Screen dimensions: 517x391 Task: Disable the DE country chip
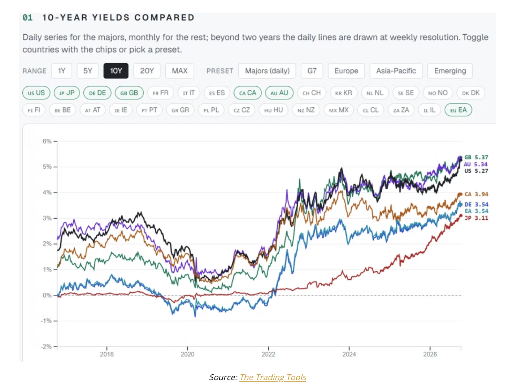click(97, 93)
